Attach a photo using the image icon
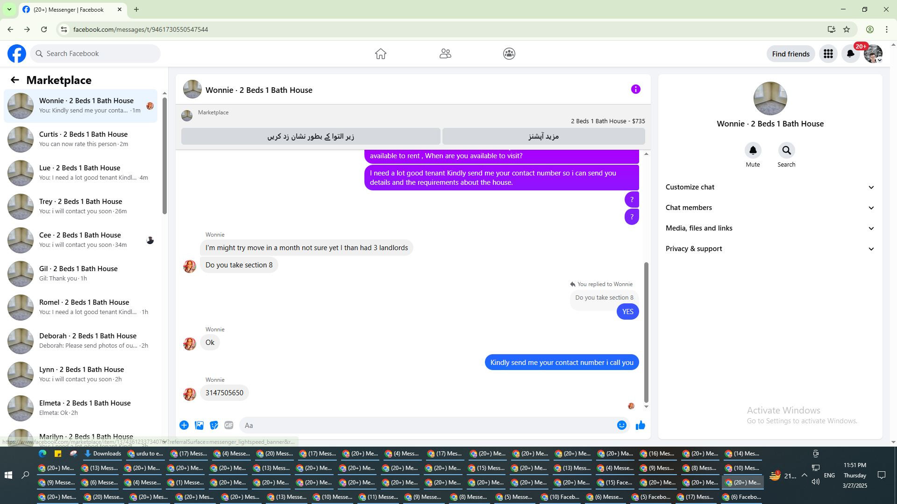The width and height of the screenshot is (897, 504). (199, 425)
